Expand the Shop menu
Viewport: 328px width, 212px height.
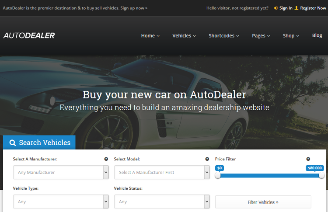point(291,36)
